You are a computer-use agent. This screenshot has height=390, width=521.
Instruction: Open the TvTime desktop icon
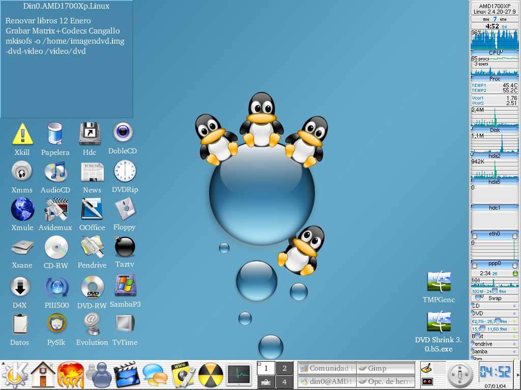[x=125, y=324]
